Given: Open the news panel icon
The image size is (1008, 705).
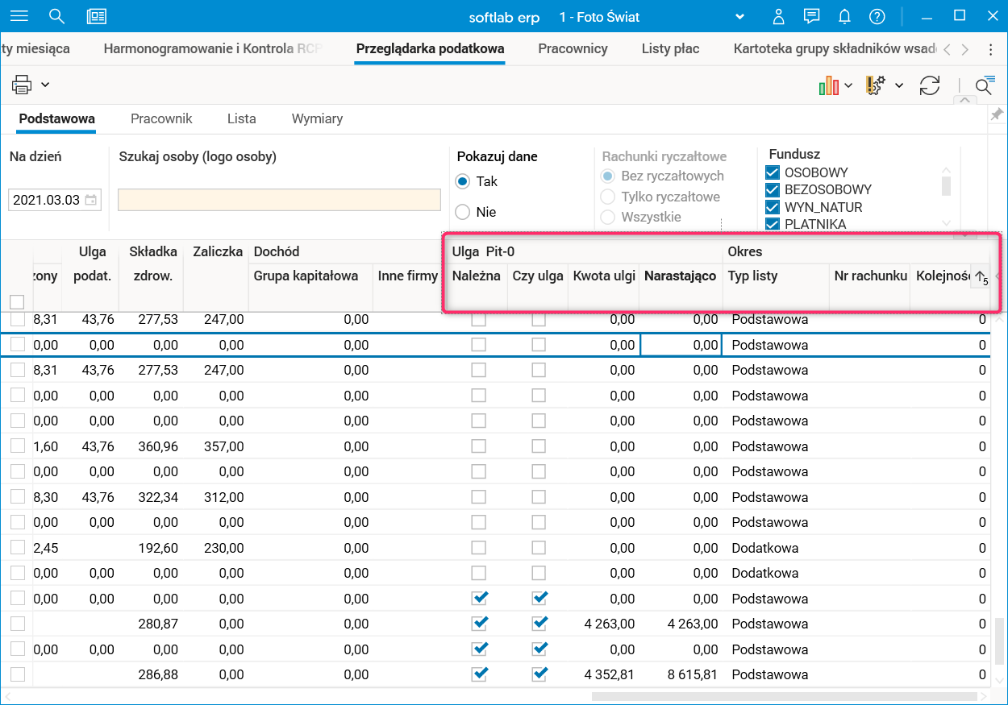Looking at the screenshot, I should [97, 16].
